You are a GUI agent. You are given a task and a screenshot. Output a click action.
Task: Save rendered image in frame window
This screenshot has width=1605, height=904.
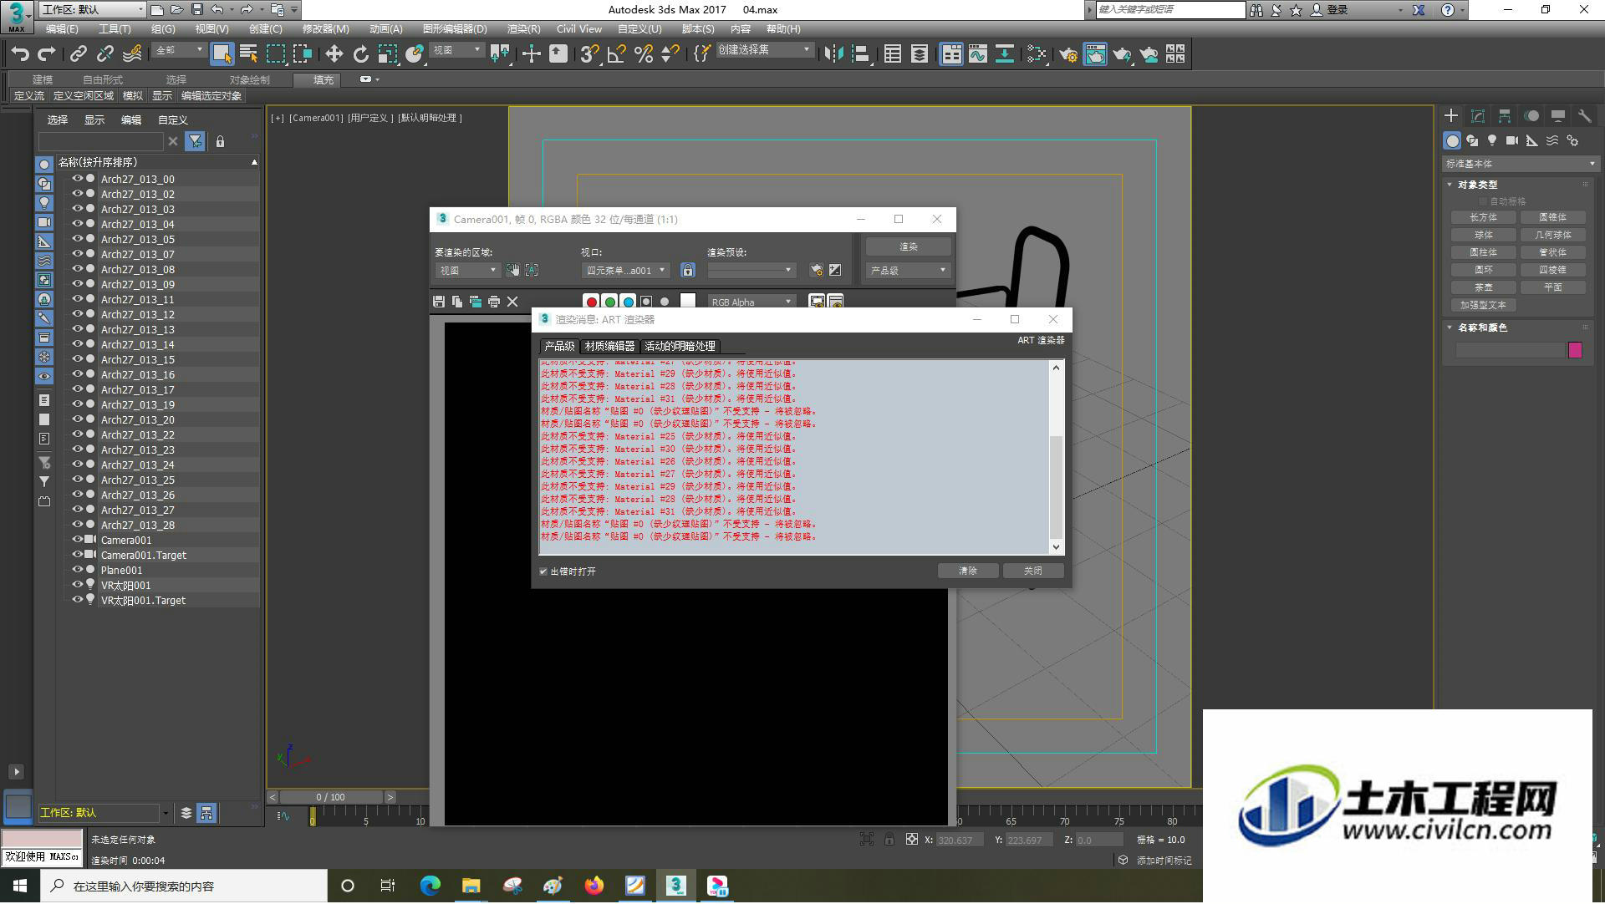point(439,302)
